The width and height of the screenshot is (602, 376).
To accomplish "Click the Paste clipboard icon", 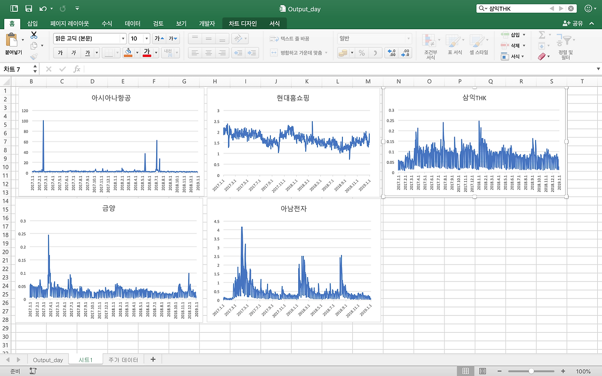I will [x=12, y=40].
